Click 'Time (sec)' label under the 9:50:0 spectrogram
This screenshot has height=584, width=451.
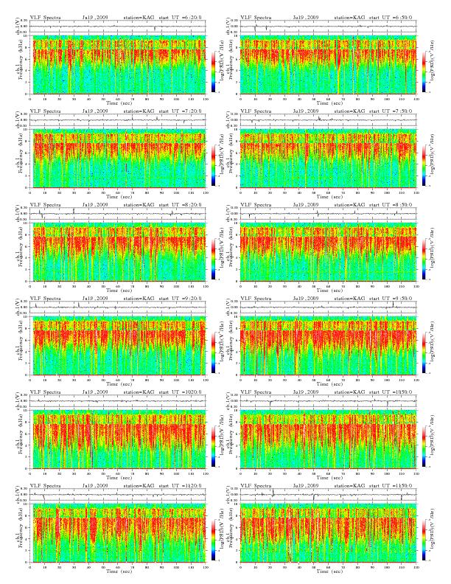click(x=329, y=384)
